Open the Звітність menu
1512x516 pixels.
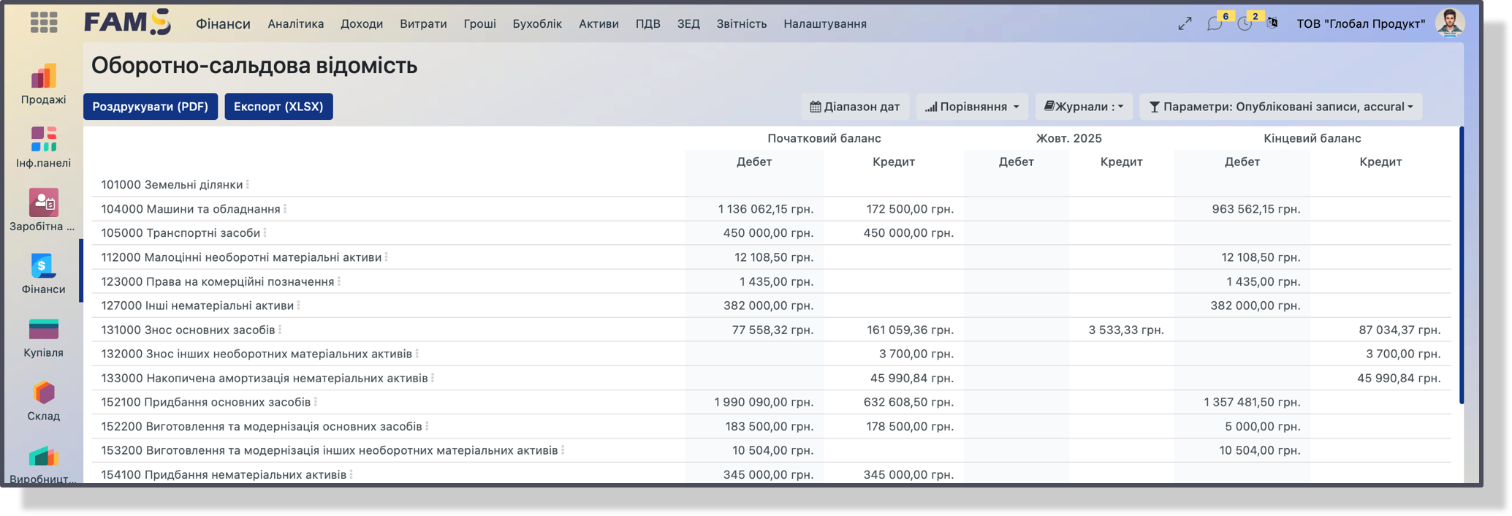pyautogui.click(x=742, y=23)
